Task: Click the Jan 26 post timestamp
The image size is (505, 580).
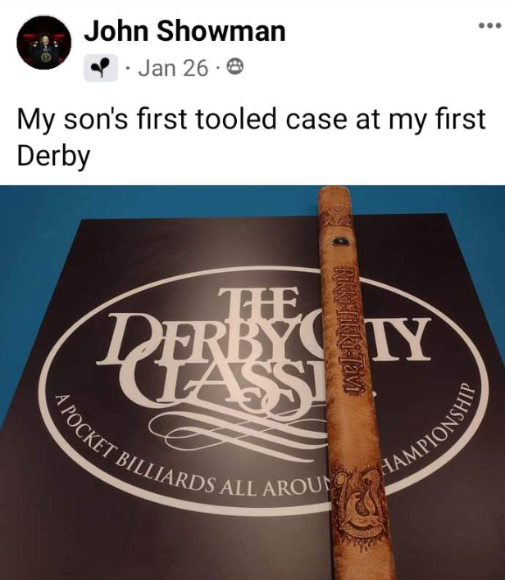Action: (173, 68)
